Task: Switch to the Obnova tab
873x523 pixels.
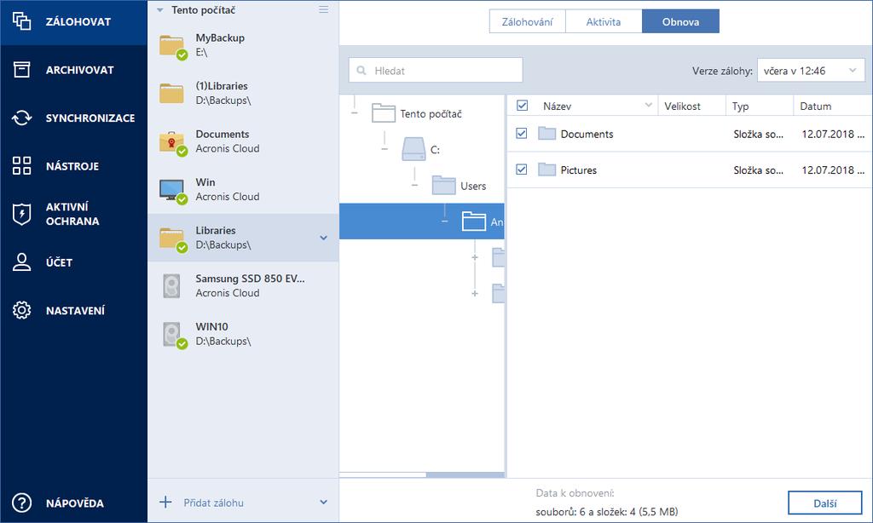Action: (680, 21)
